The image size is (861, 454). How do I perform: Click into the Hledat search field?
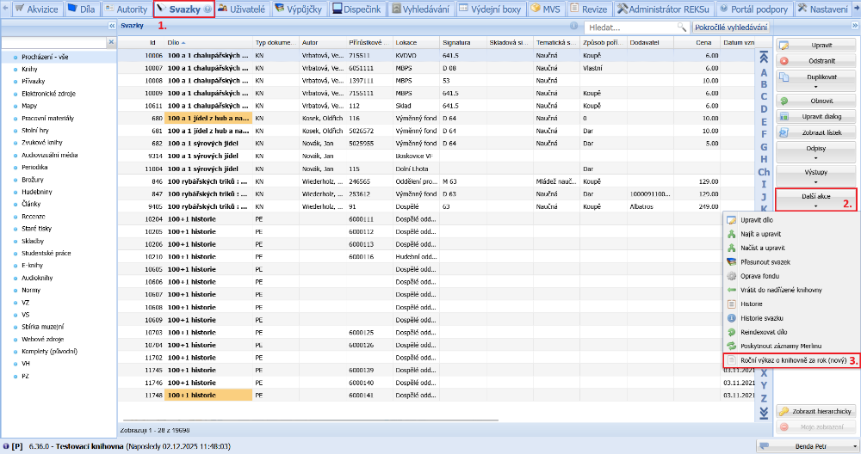tap(629, 28)
